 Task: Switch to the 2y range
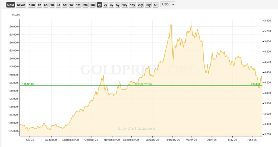[105, 5]
